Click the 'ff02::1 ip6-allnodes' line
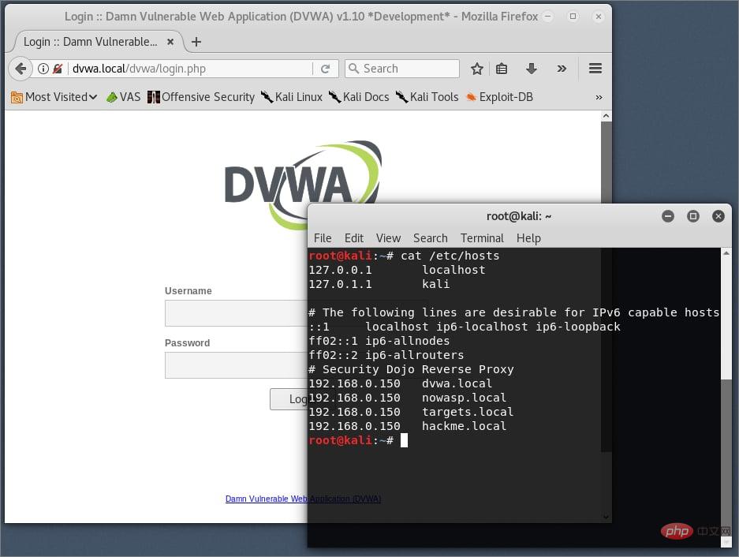 tap(379, 342)
